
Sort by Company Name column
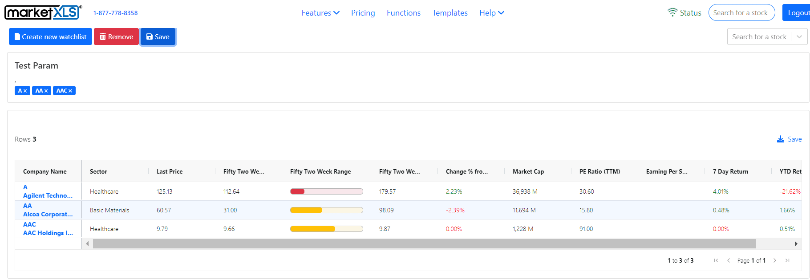tap(45, 171)
